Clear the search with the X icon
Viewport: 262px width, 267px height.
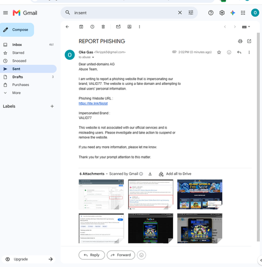click(180, 13)
